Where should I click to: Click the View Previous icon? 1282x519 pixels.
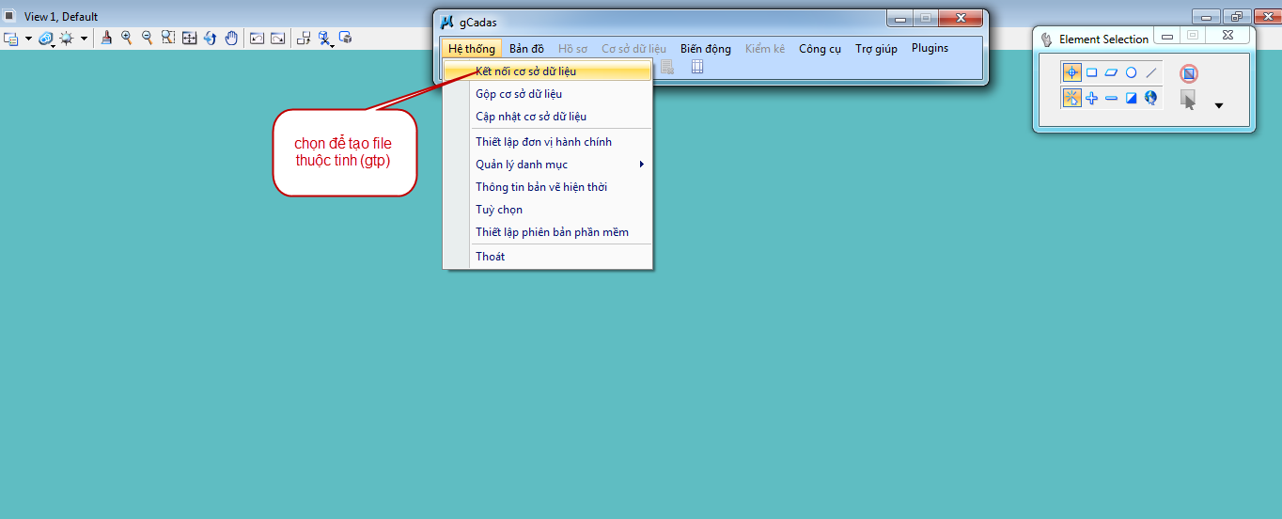click(x=257, y=38)
